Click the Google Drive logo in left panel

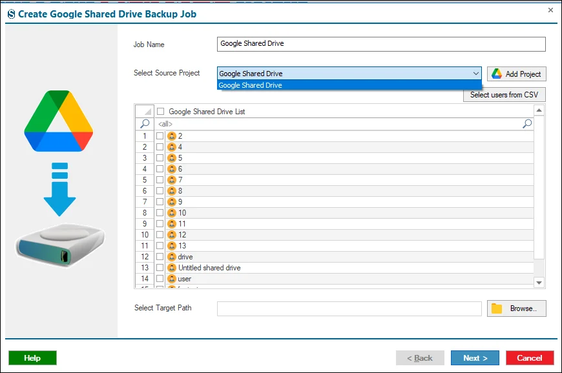click(59, 121)
